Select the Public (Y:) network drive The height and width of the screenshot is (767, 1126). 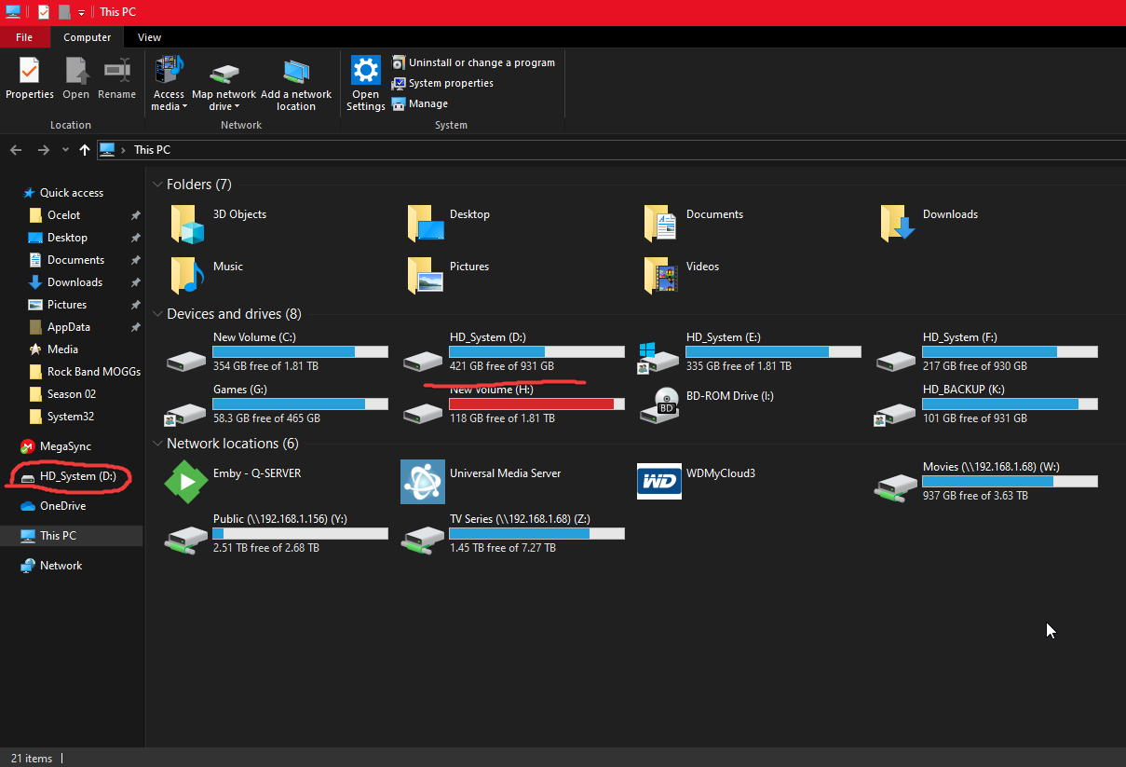pyautogui.click(x=278, y=534)
